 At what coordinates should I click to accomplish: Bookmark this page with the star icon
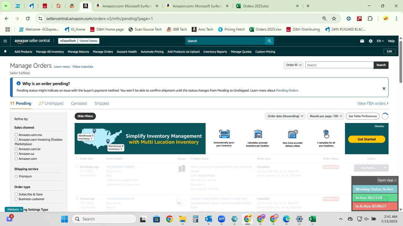point(334,19)
